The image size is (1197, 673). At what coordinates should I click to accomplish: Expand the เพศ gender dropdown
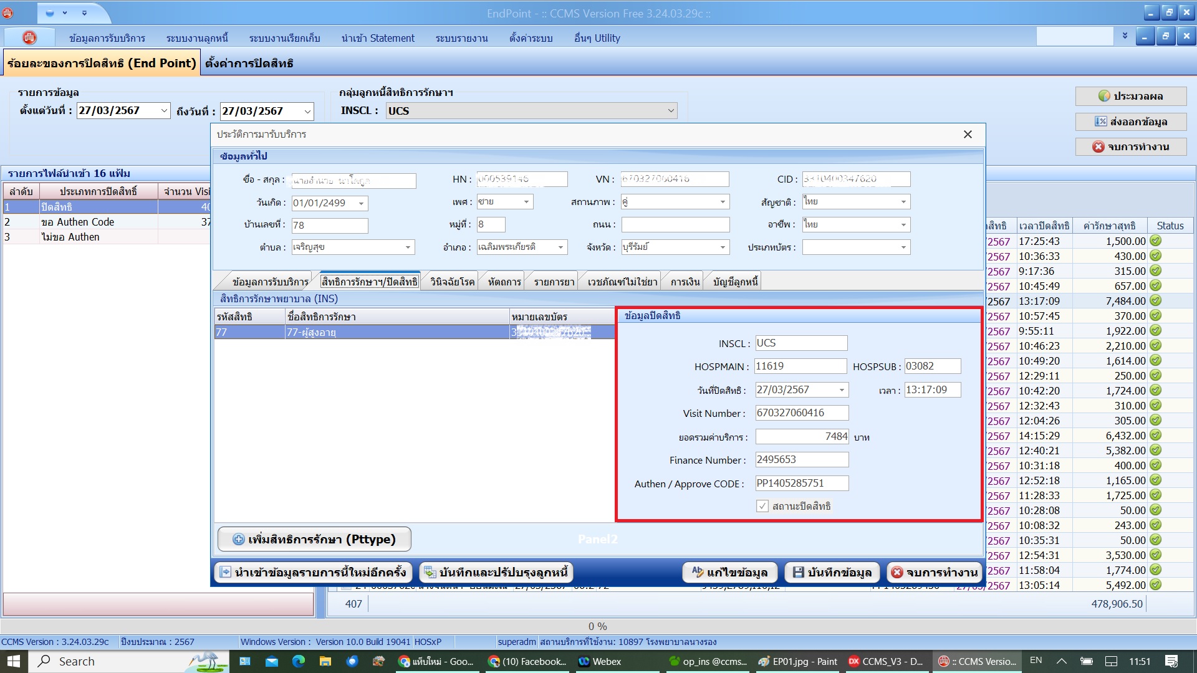[x=526, y=202]
